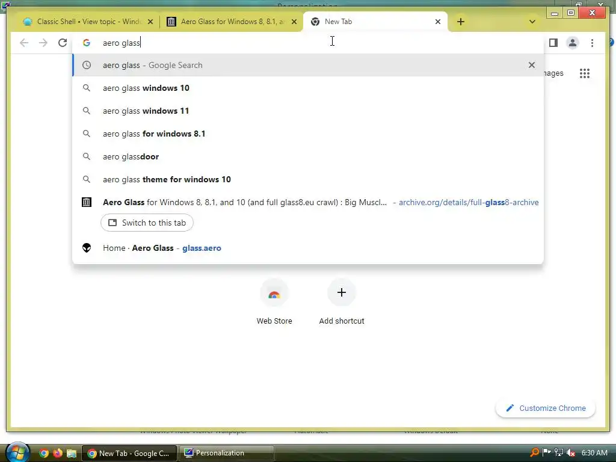Select 'aero glass for windows 8.1' suggestion
The image size is (616, 462).
pyautogui.click(x=308, y=134)
